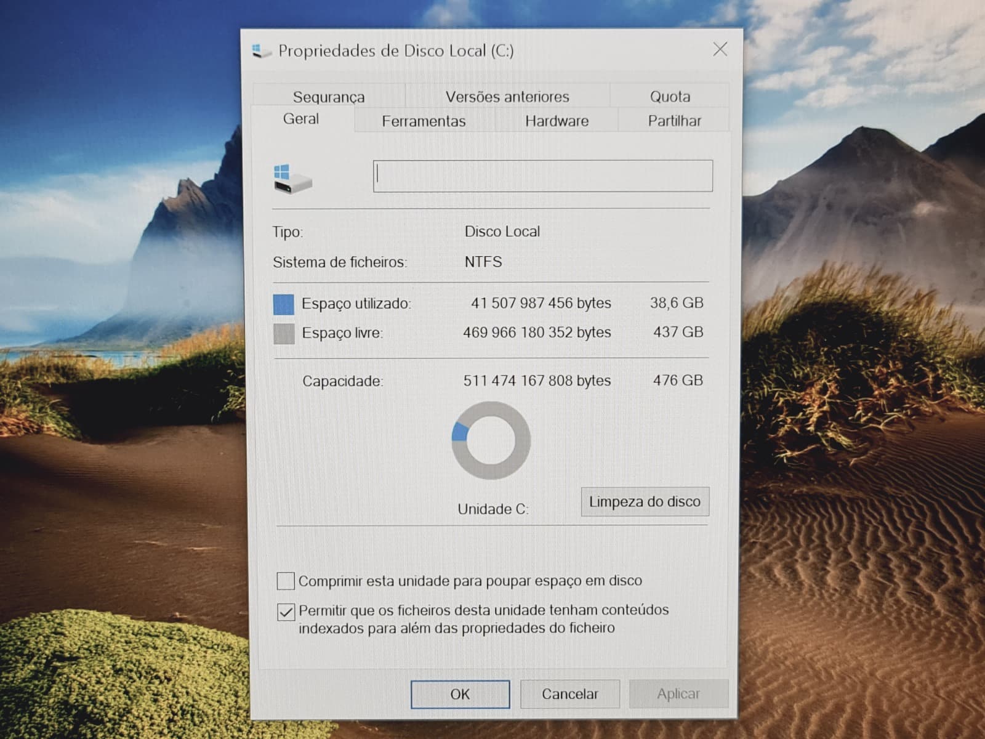Click the drive name input field
985x739 pixels.
point(543,176)
